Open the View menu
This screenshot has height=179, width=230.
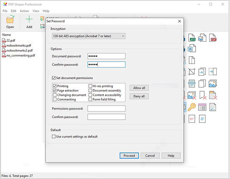coord(36,11)
